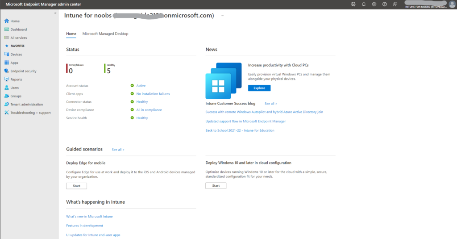Screen dimensions: 457x239
Task: Open the ellipsis menu beside tenant title
Action: 222,16
